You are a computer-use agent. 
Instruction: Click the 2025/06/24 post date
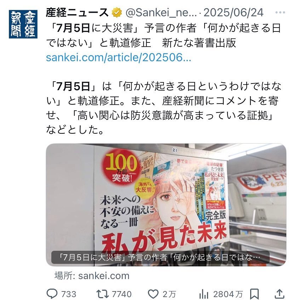tap(233, 13)
